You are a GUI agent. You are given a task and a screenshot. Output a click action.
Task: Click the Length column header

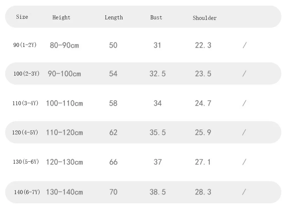114,17
